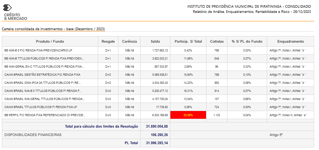
Task: Click BB PERFIL FIC RENDA FIXA REFERENCIADO row name
Action: click(45, 115)
